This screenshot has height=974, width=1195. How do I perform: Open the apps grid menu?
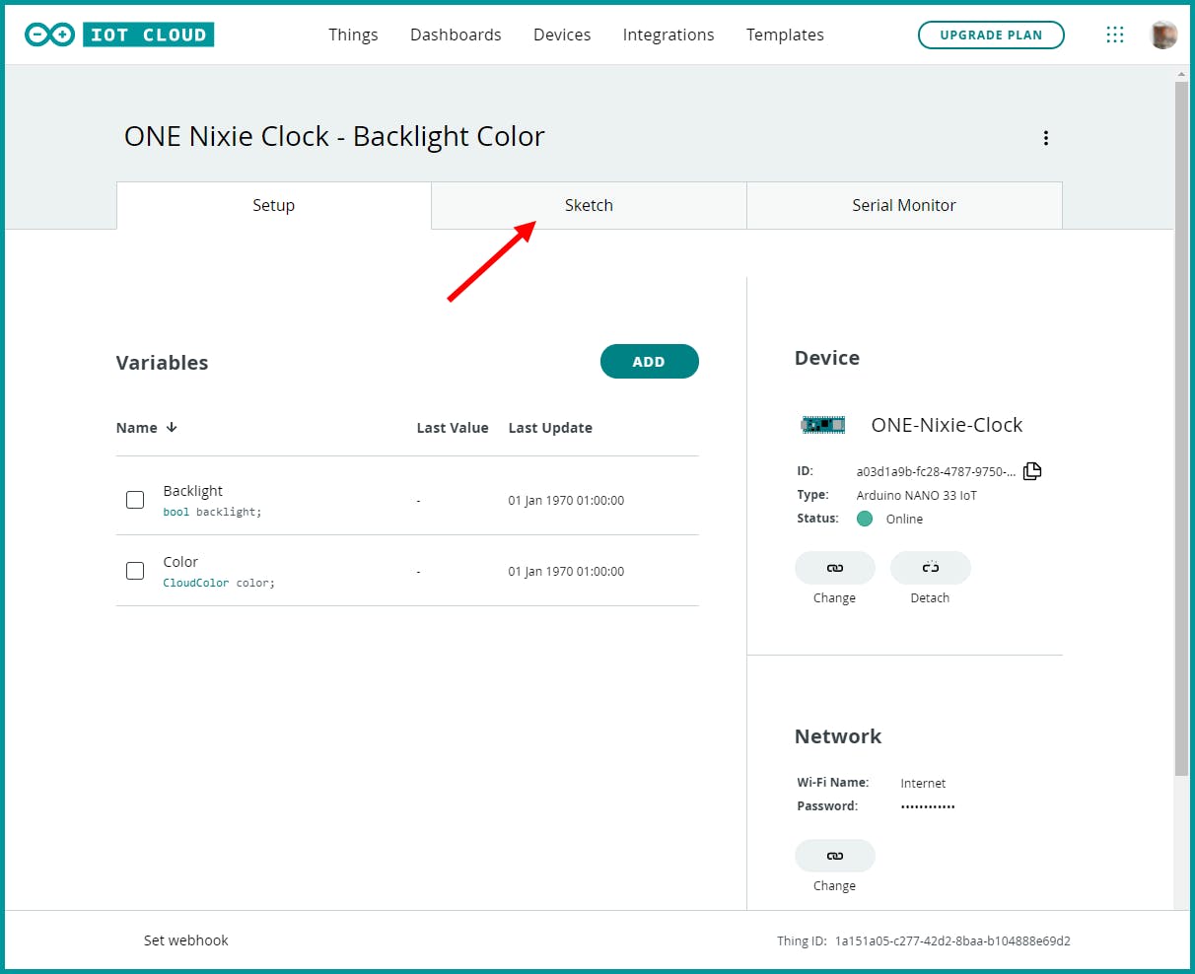tap(1115, 35)
